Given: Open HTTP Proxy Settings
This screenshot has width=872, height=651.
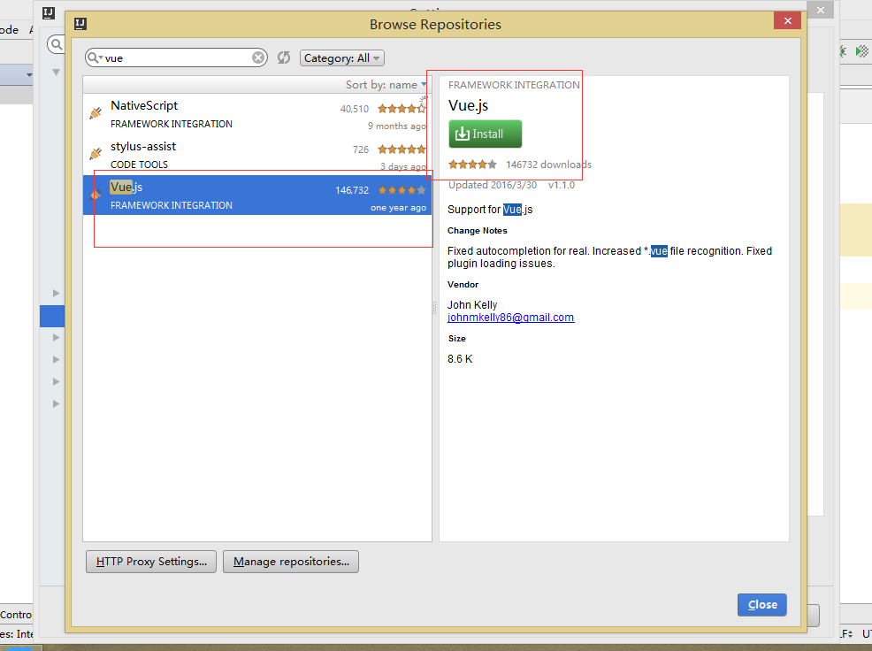Looking at the screenshot, I should 151,562.
